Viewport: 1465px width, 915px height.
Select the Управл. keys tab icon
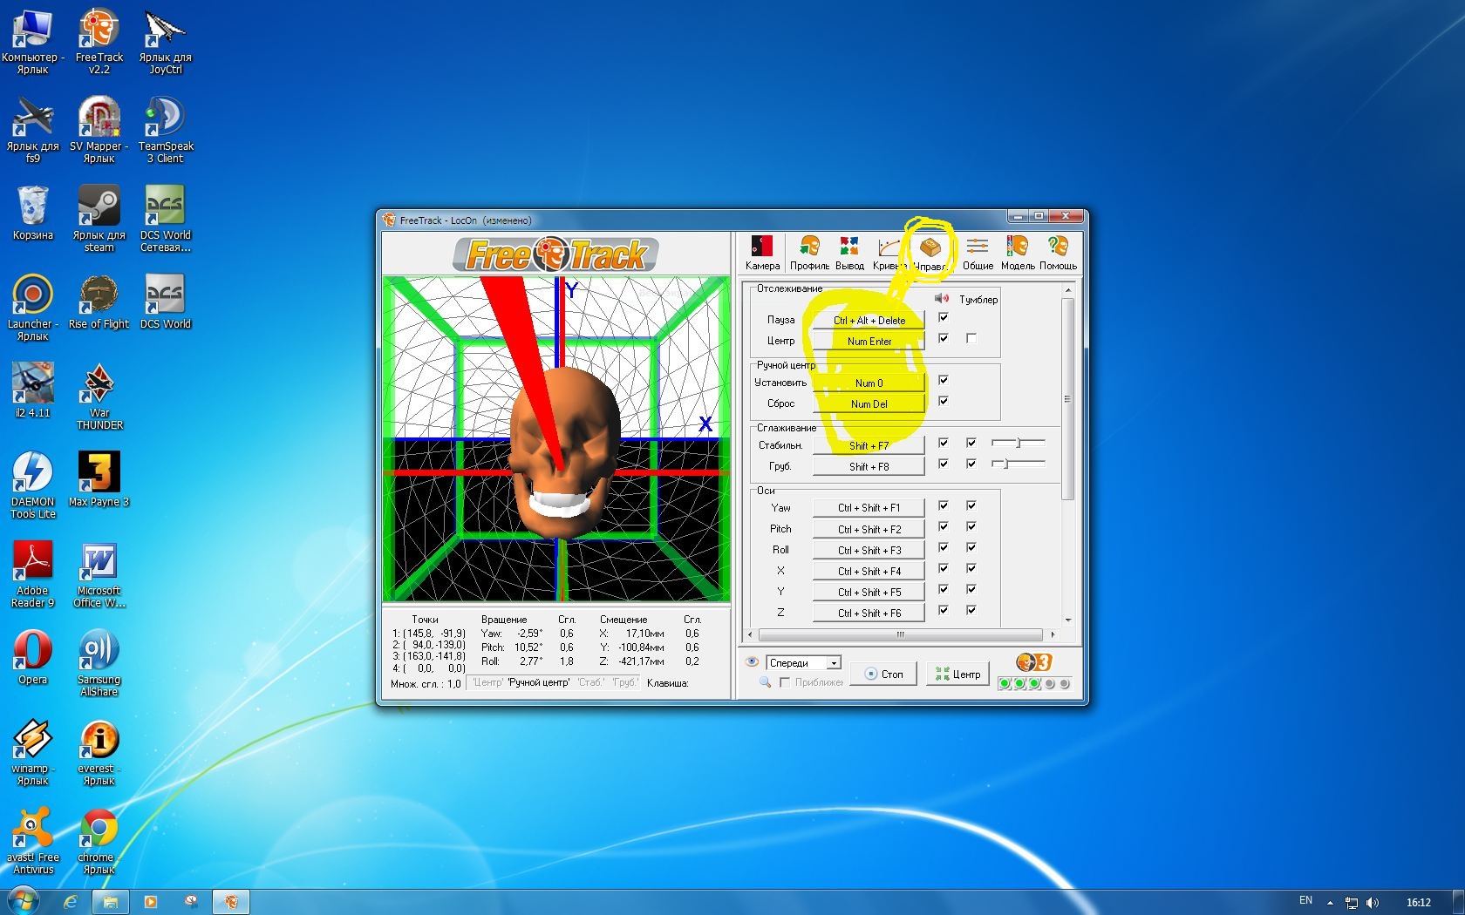point(930,253)
